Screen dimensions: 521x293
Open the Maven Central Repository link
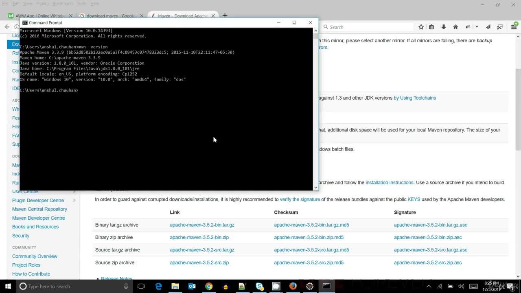[39, 209]
